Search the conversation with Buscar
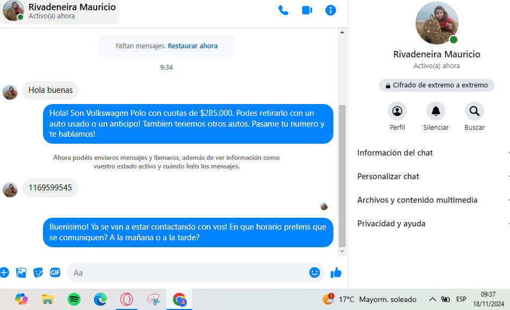This screenshot has width=510, height=310. pos(474,112)
